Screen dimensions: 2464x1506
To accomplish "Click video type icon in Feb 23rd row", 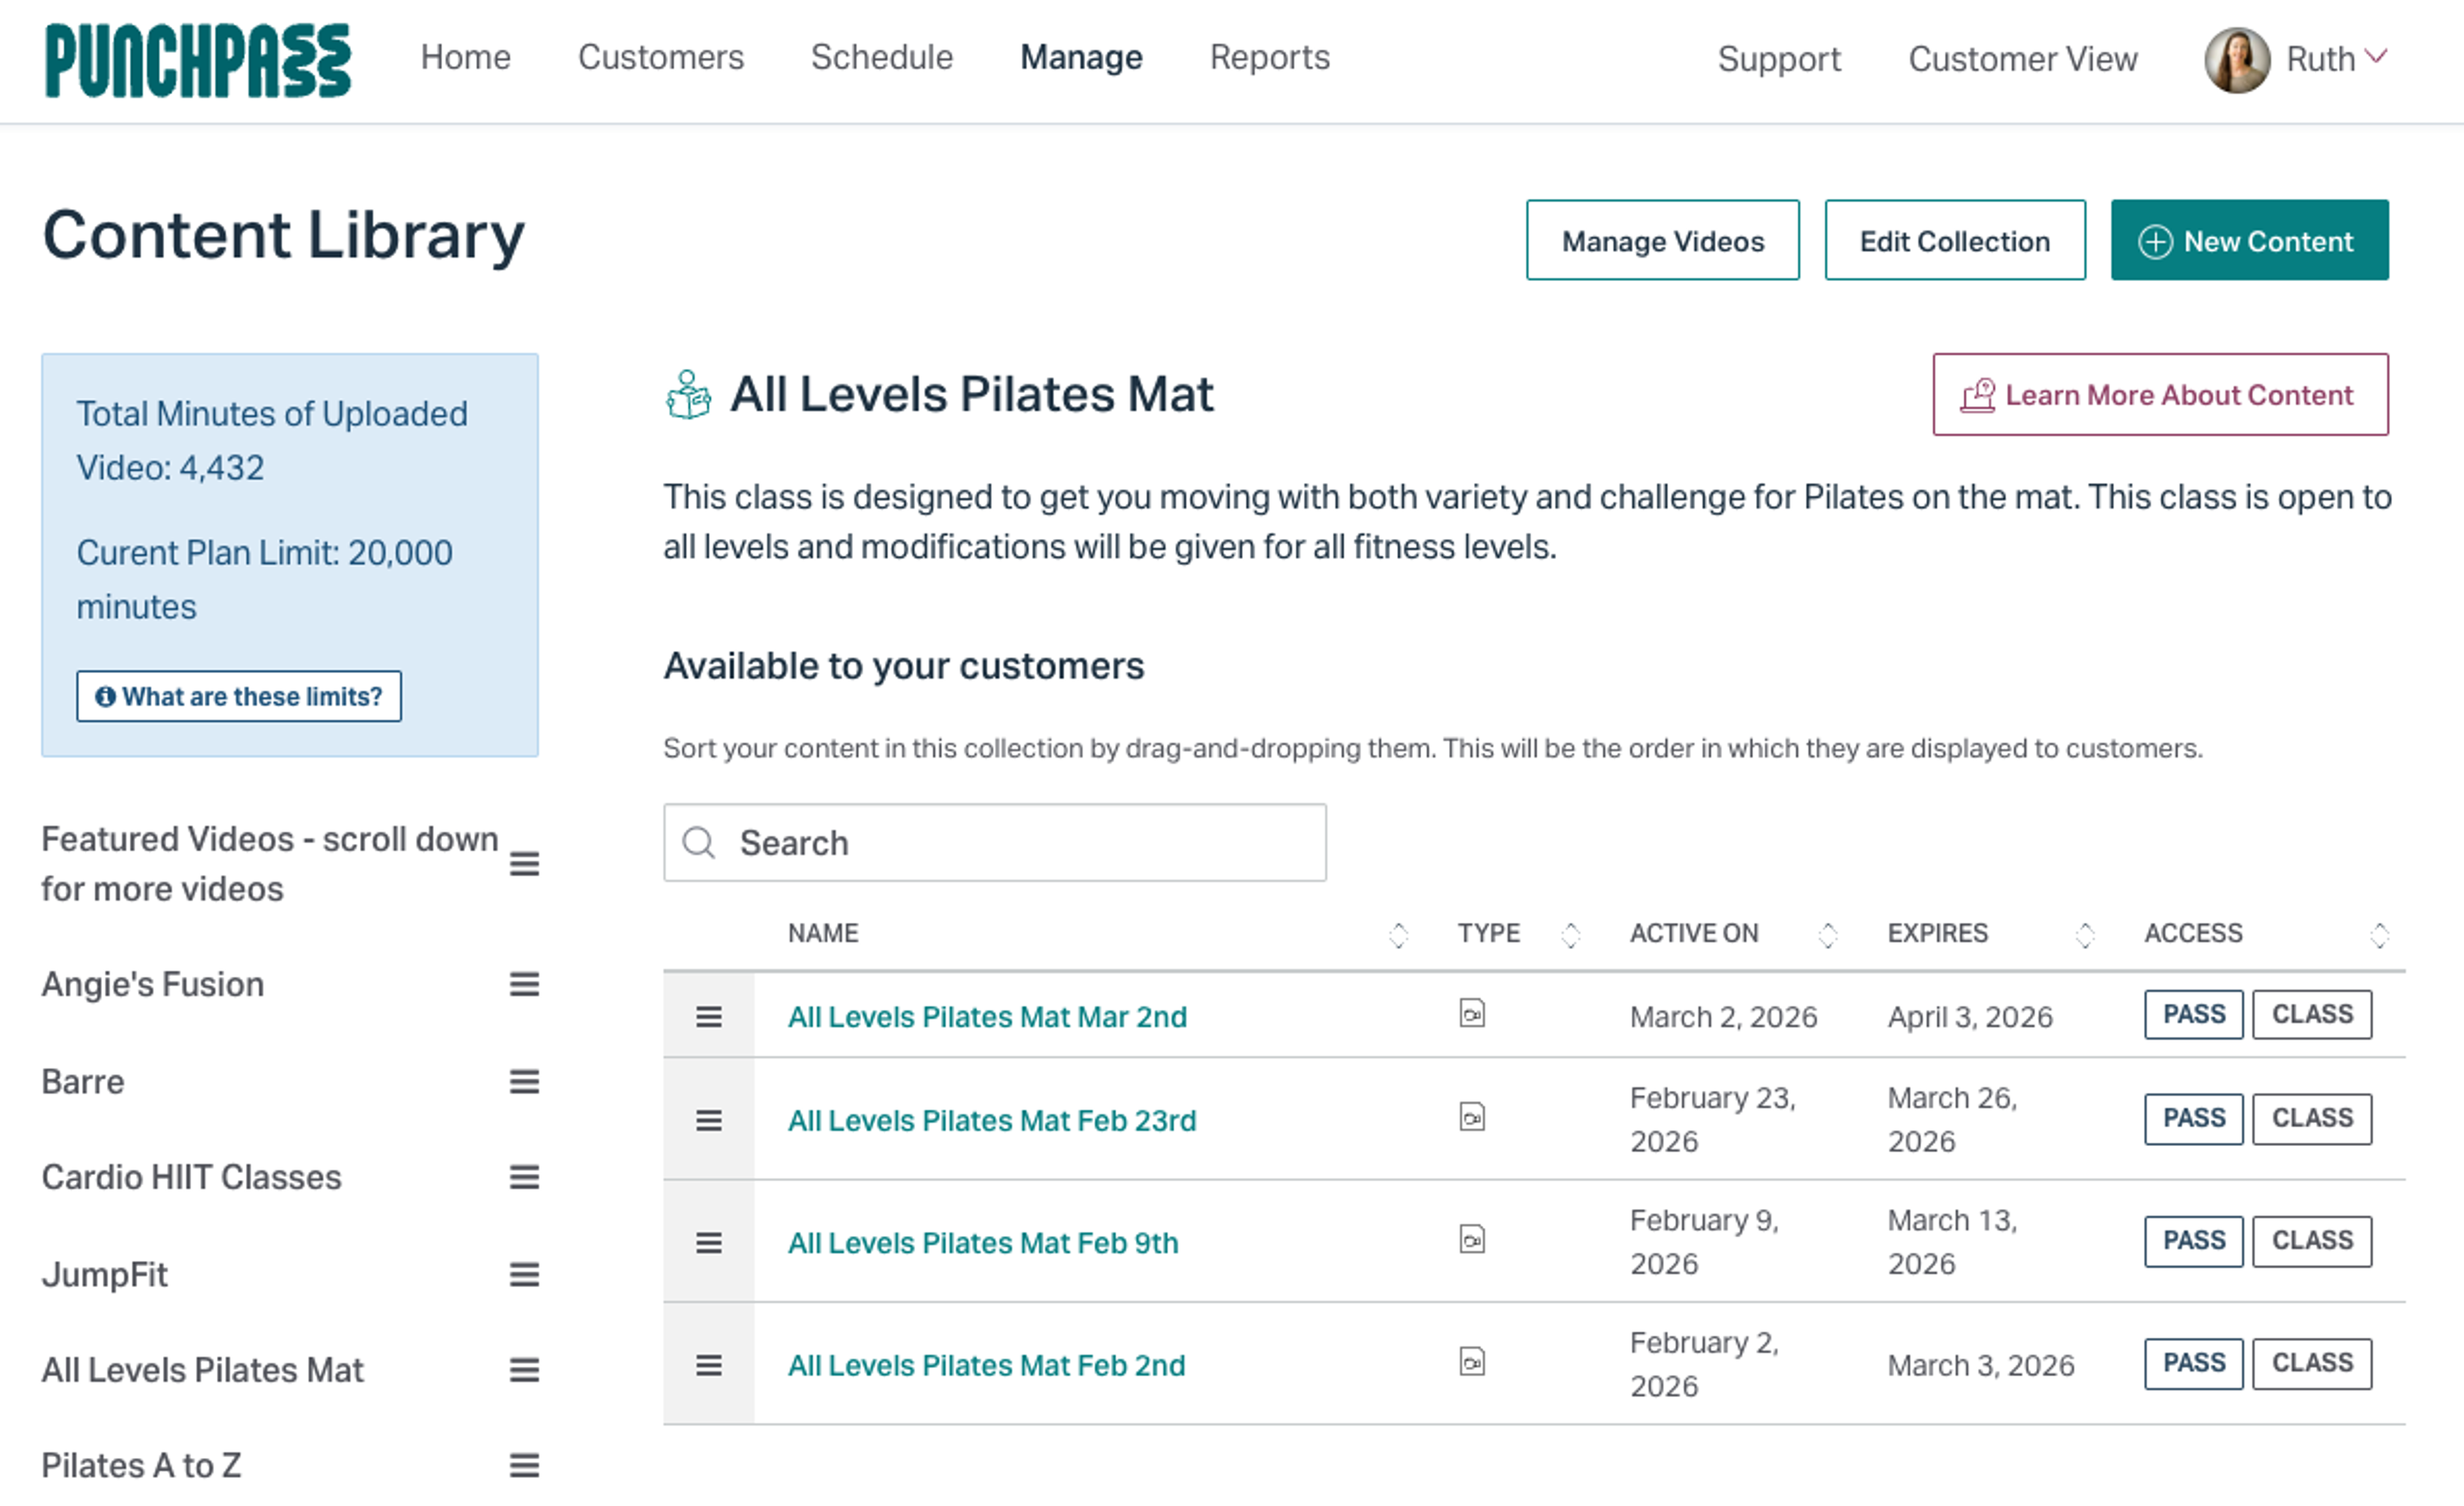I will coord(1471,1117).
